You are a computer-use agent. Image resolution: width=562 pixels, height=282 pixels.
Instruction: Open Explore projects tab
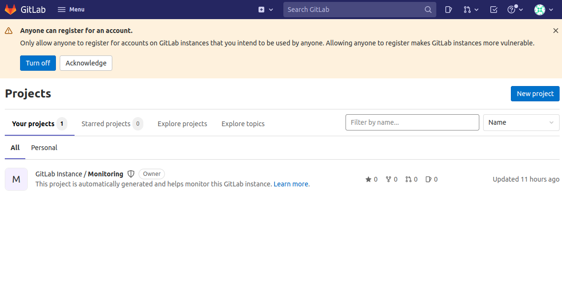pyautogui.click(x=183, y=124)
